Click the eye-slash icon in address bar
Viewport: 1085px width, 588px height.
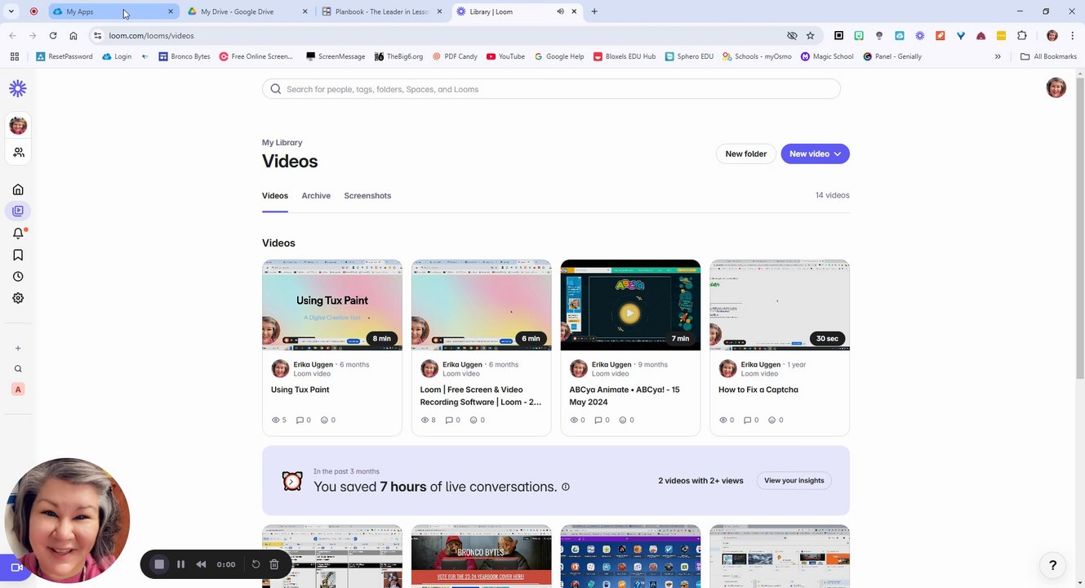(x=791, y=36)
